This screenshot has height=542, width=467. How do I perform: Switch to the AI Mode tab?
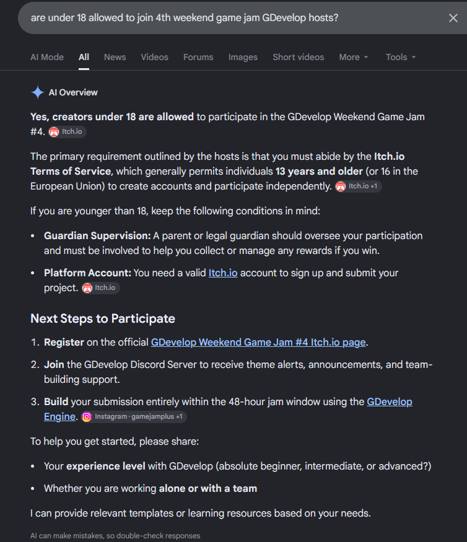pos(47,57)
